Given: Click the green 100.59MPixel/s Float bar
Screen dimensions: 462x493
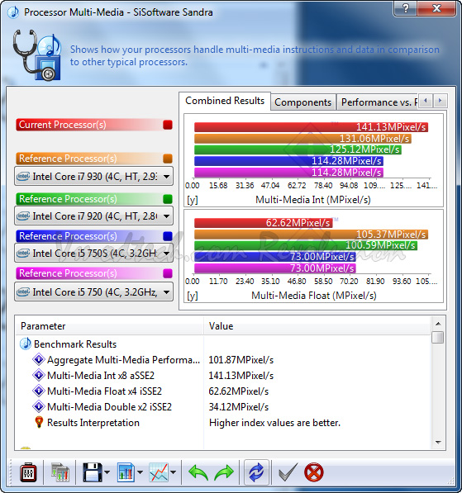Looking at the screenshot, I should point(306,245).
